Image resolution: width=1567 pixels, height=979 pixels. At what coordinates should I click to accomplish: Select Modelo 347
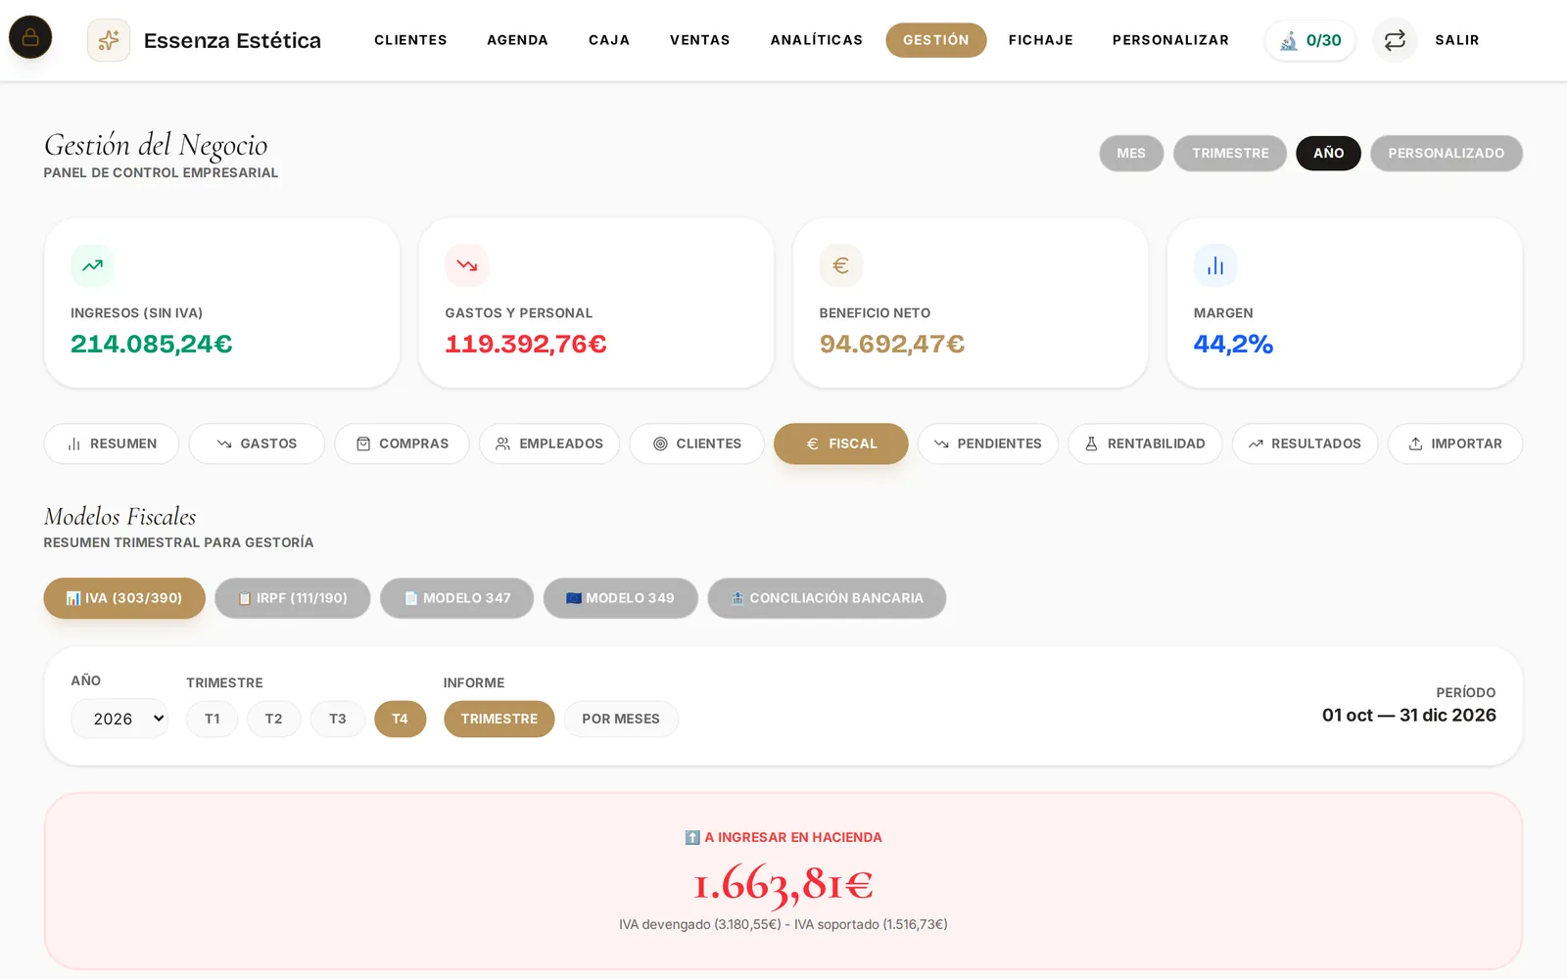pos(457,598)
